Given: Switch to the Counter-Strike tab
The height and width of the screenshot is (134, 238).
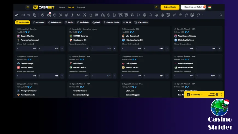Looking at the screenshot, I should (x=112, y=22).
